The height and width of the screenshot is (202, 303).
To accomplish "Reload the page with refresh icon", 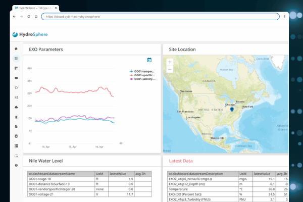I will (x=29, y=17).
